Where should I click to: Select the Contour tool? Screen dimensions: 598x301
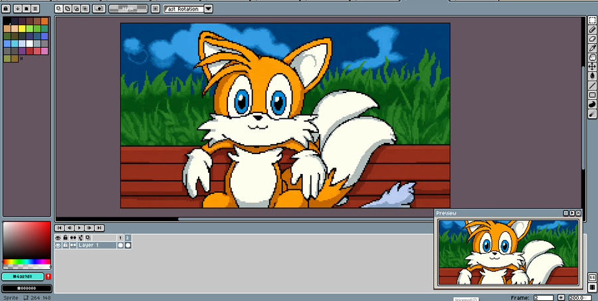(x=592, y=104)
